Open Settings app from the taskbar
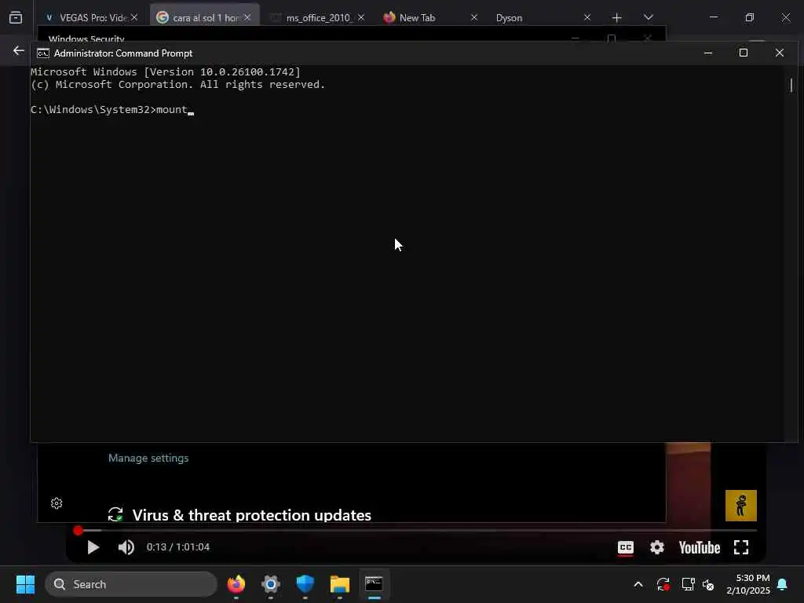This screenshot has width=804, height=603. 271,584
